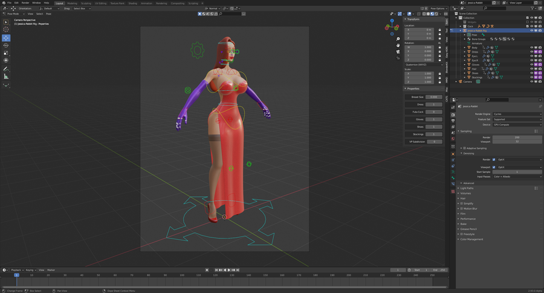Open the File menu
This screenshot has height=293, width=544.
click(x=9, y=3)
